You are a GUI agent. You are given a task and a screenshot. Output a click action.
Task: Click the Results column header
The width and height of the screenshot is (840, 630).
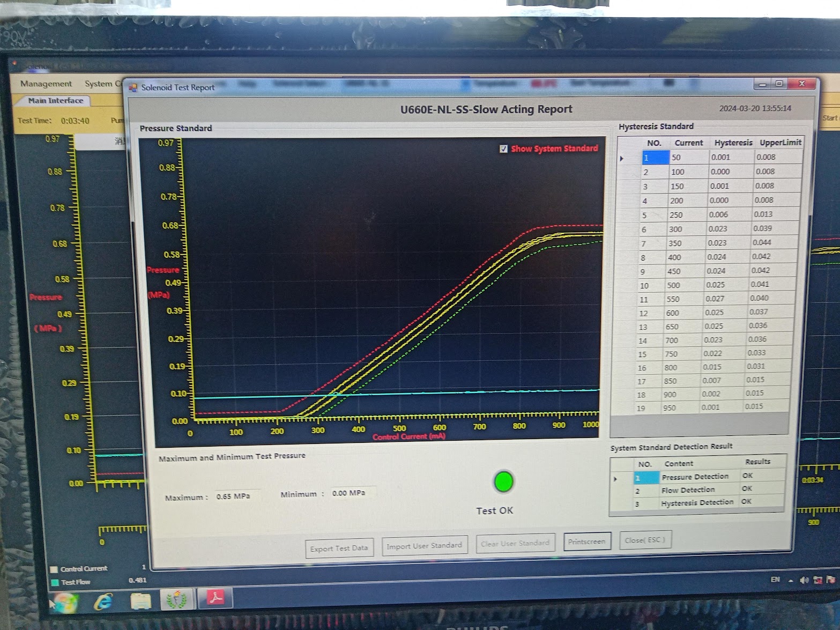tap(757, 462)
